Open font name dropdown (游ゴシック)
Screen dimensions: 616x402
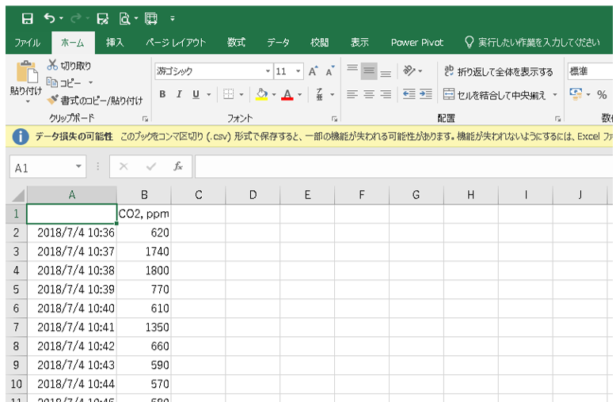pos(268,71)
